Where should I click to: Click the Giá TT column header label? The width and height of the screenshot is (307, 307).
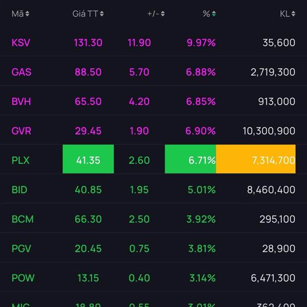[85, 14]
